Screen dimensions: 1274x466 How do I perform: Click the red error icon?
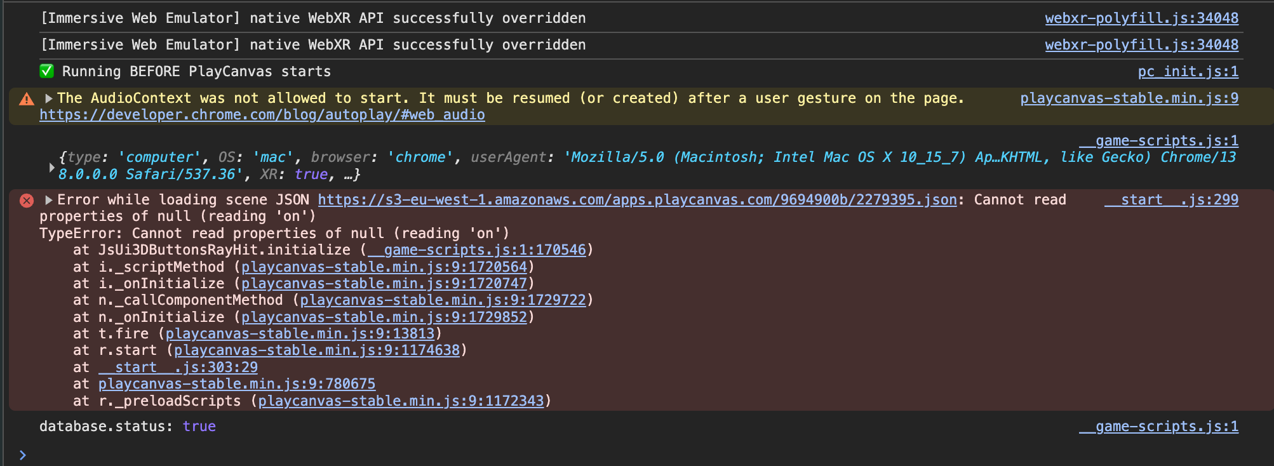[x=27, y=201]
